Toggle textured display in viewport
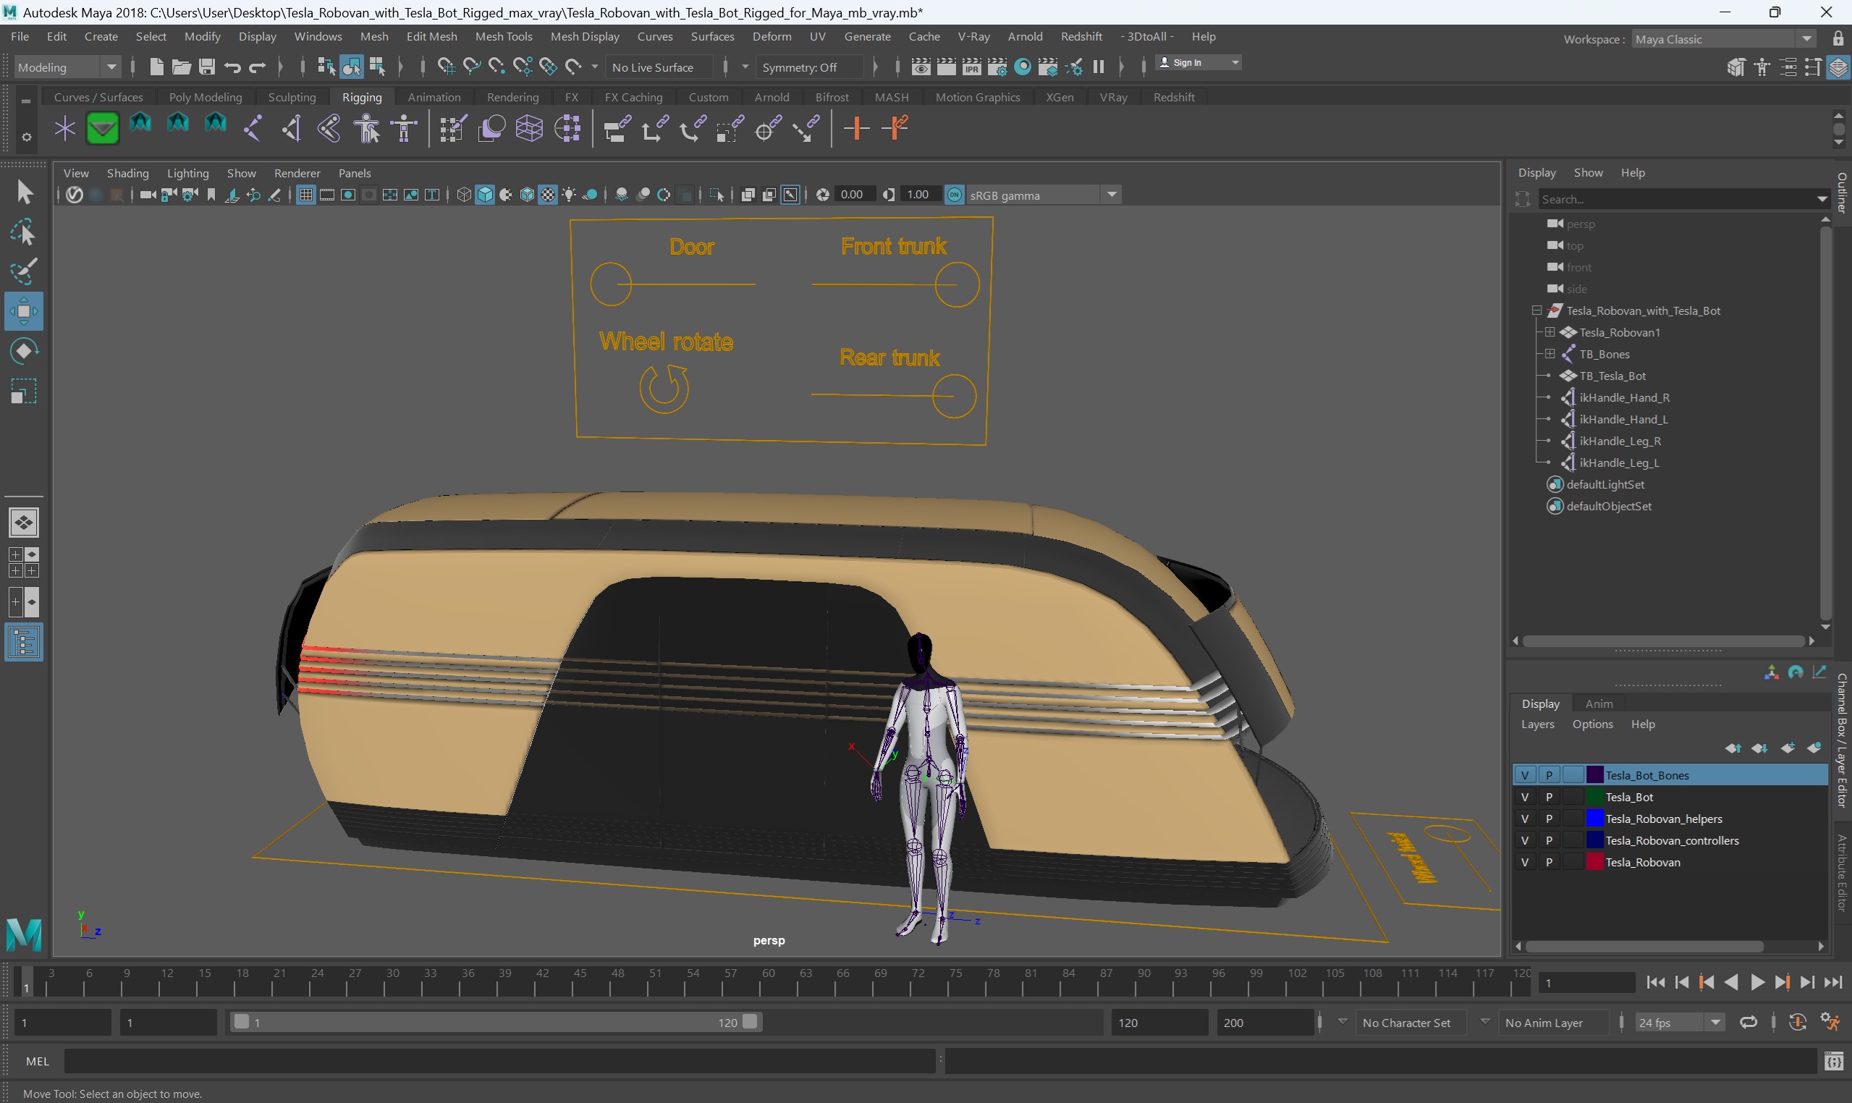The image size is (1852, 1103). tap(548, 195)
